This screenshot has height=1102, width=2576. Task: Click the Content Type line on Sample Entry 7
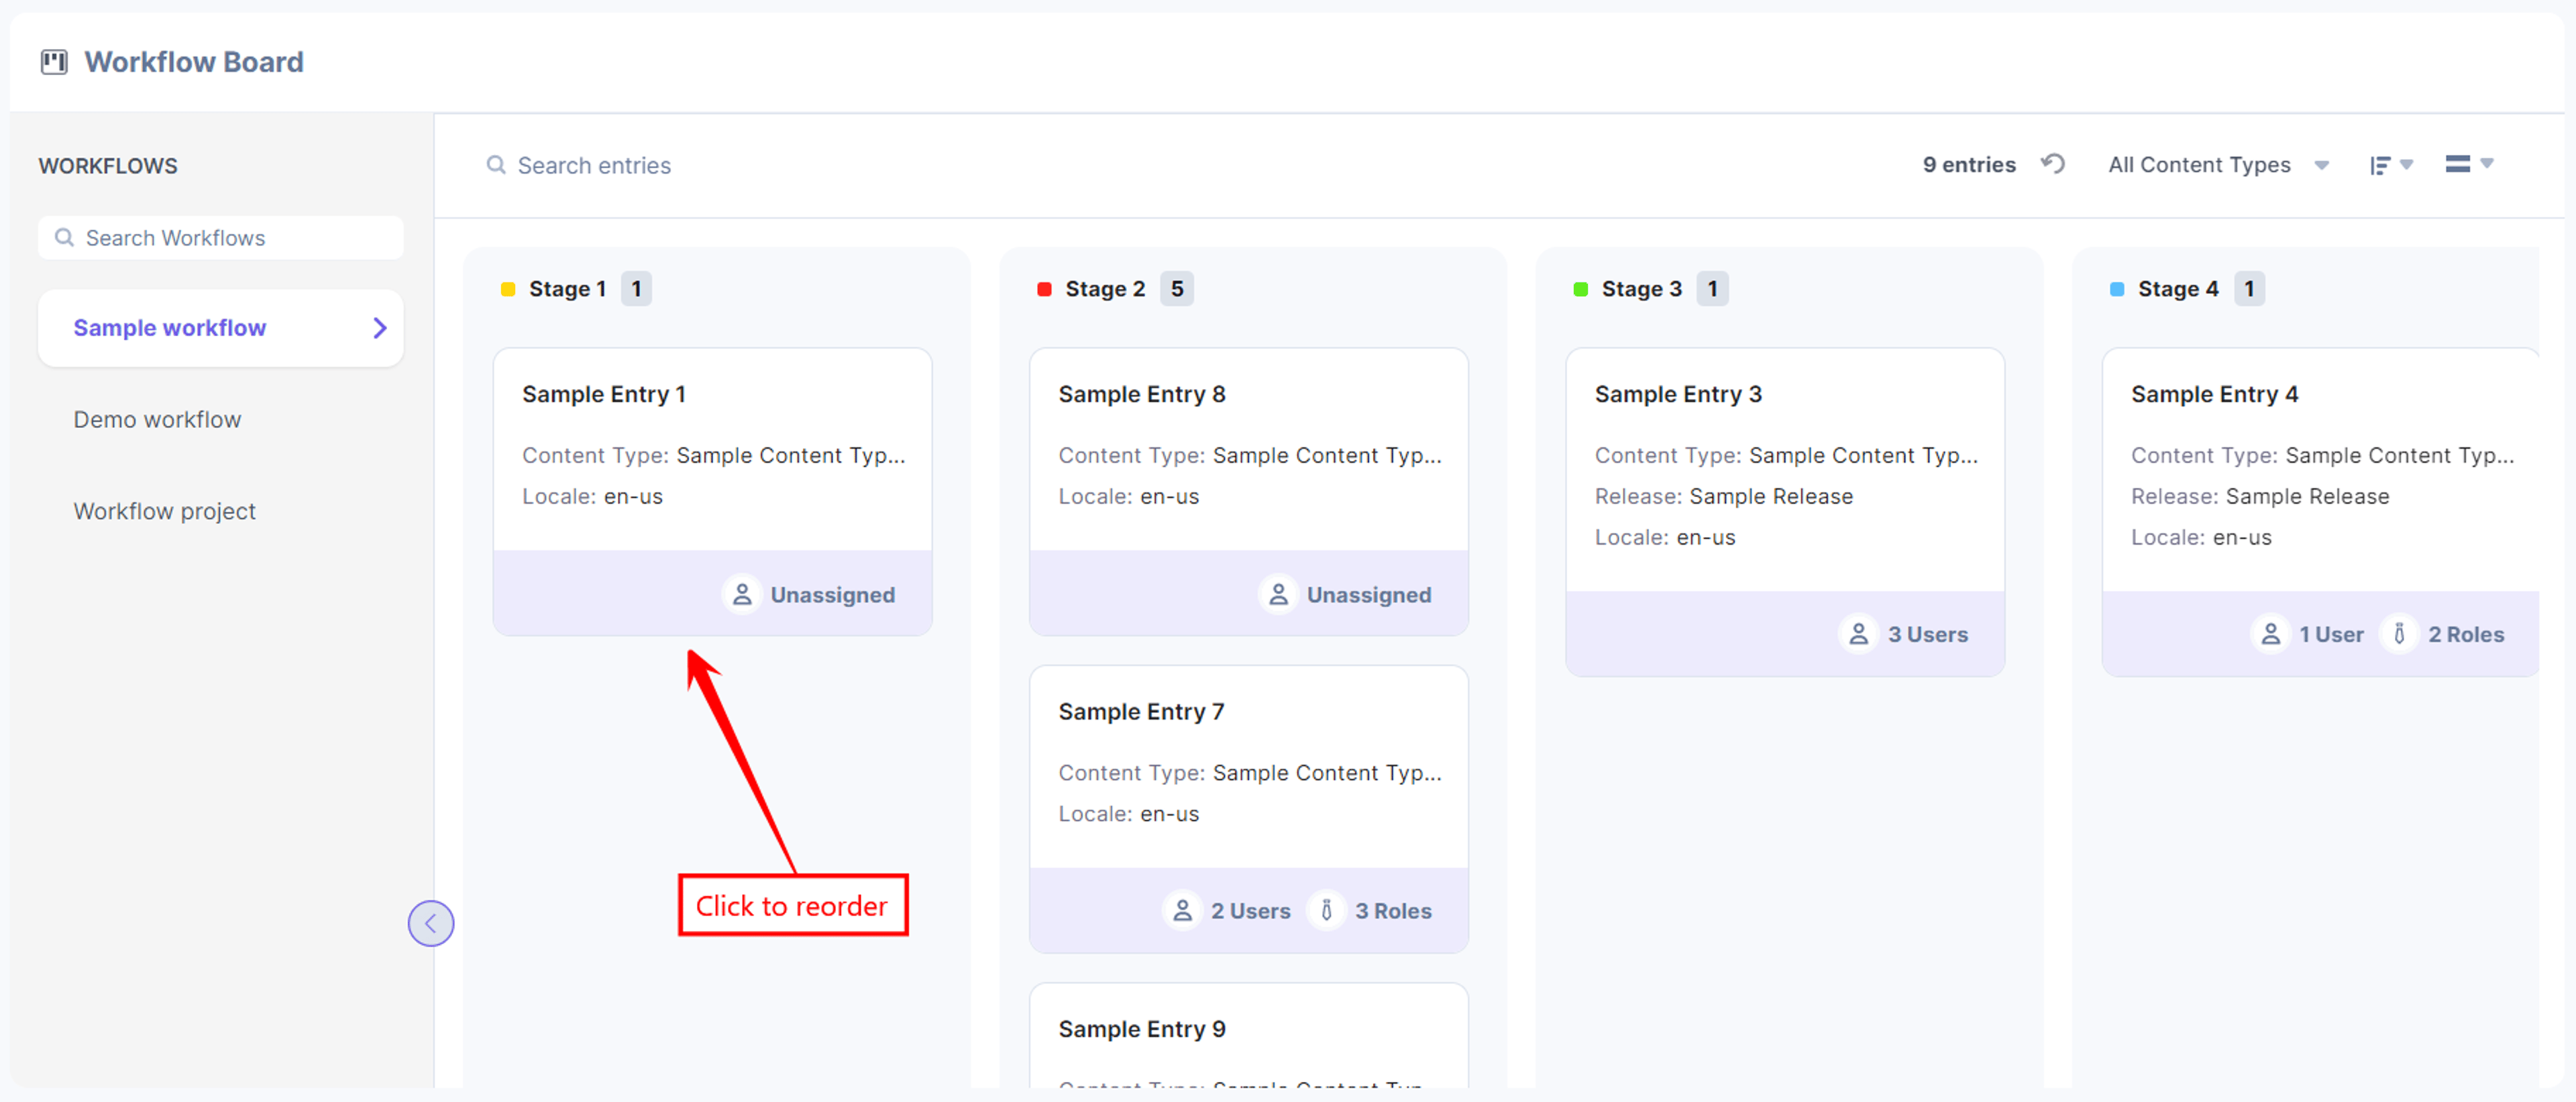[x=1249, y=773]
